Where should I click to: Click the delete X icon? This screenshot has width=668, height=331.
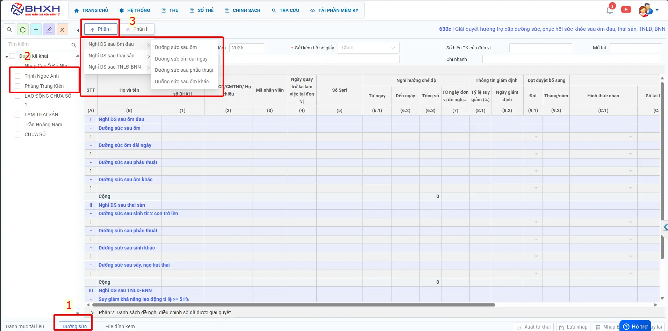point(62,30)
